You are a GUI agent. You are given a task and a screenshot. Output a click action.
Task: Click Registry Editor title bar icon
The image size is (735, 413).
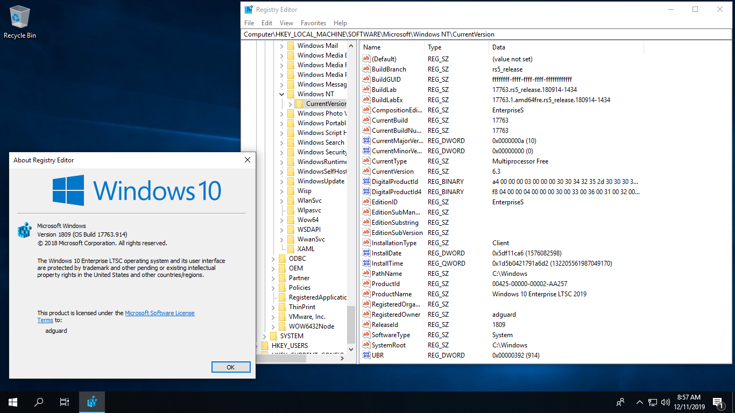[249, 9]
